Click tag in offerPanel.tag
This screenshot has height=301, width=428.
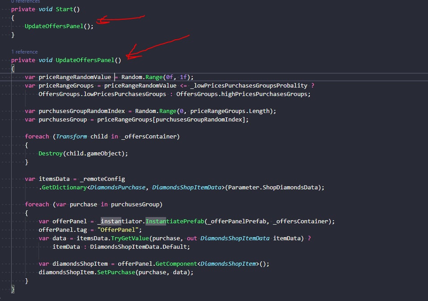81,230
